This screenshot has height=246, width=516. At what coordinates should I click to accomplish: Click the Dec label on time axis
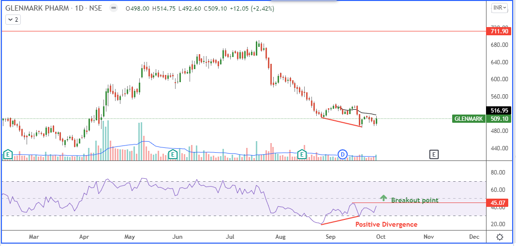click(474, 236)
